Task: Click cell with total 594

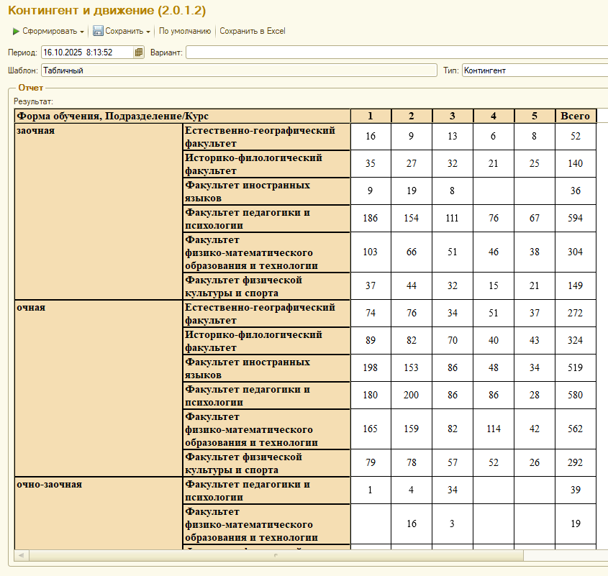Action: tap(575, 219)
